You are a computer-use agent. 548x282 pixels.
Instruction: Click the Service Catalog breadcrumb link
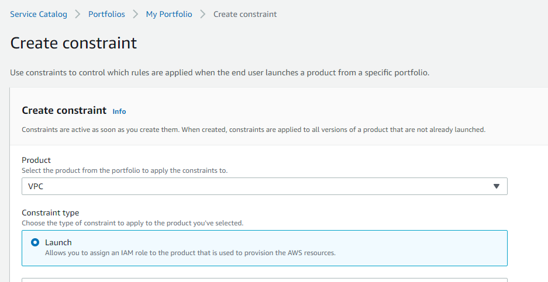[39, 14]
